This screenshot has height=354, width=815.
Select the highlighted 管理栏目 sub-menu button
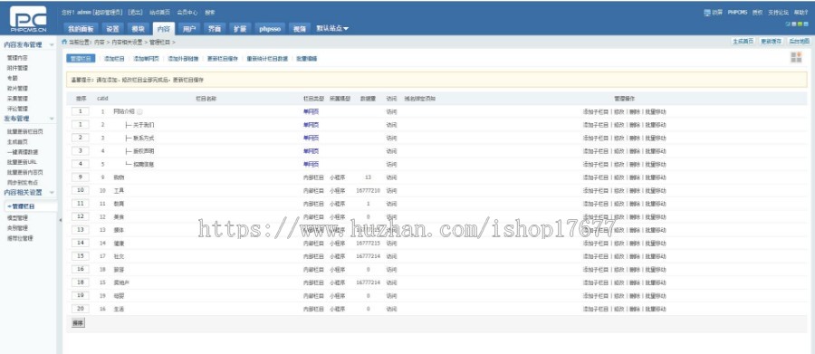[x=81, y=59]
